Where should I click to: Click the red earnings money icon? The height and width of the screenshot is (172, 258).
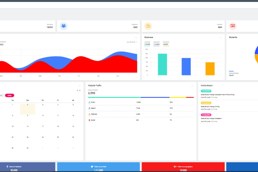click(x=233, y=26)
